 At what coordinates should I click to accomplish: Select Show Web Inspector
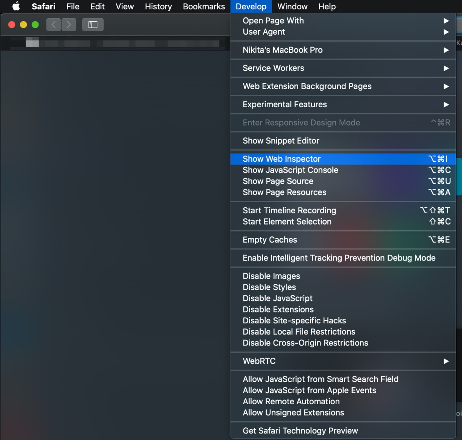tap(343, 159)
